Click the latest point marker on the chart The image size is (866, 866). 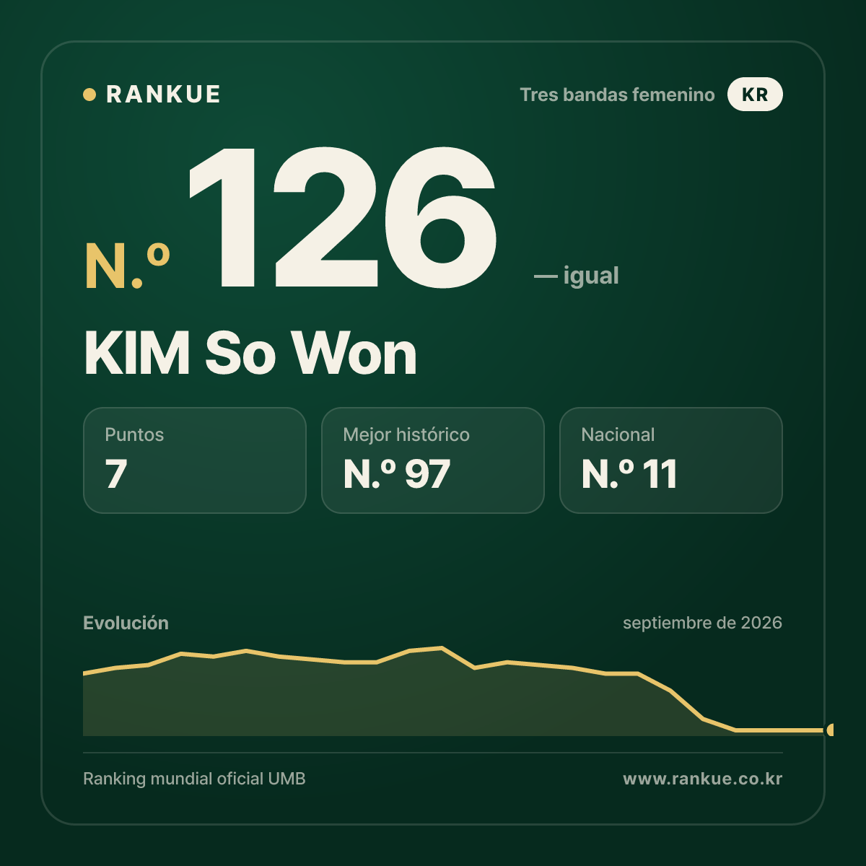(x=830, y=730)
